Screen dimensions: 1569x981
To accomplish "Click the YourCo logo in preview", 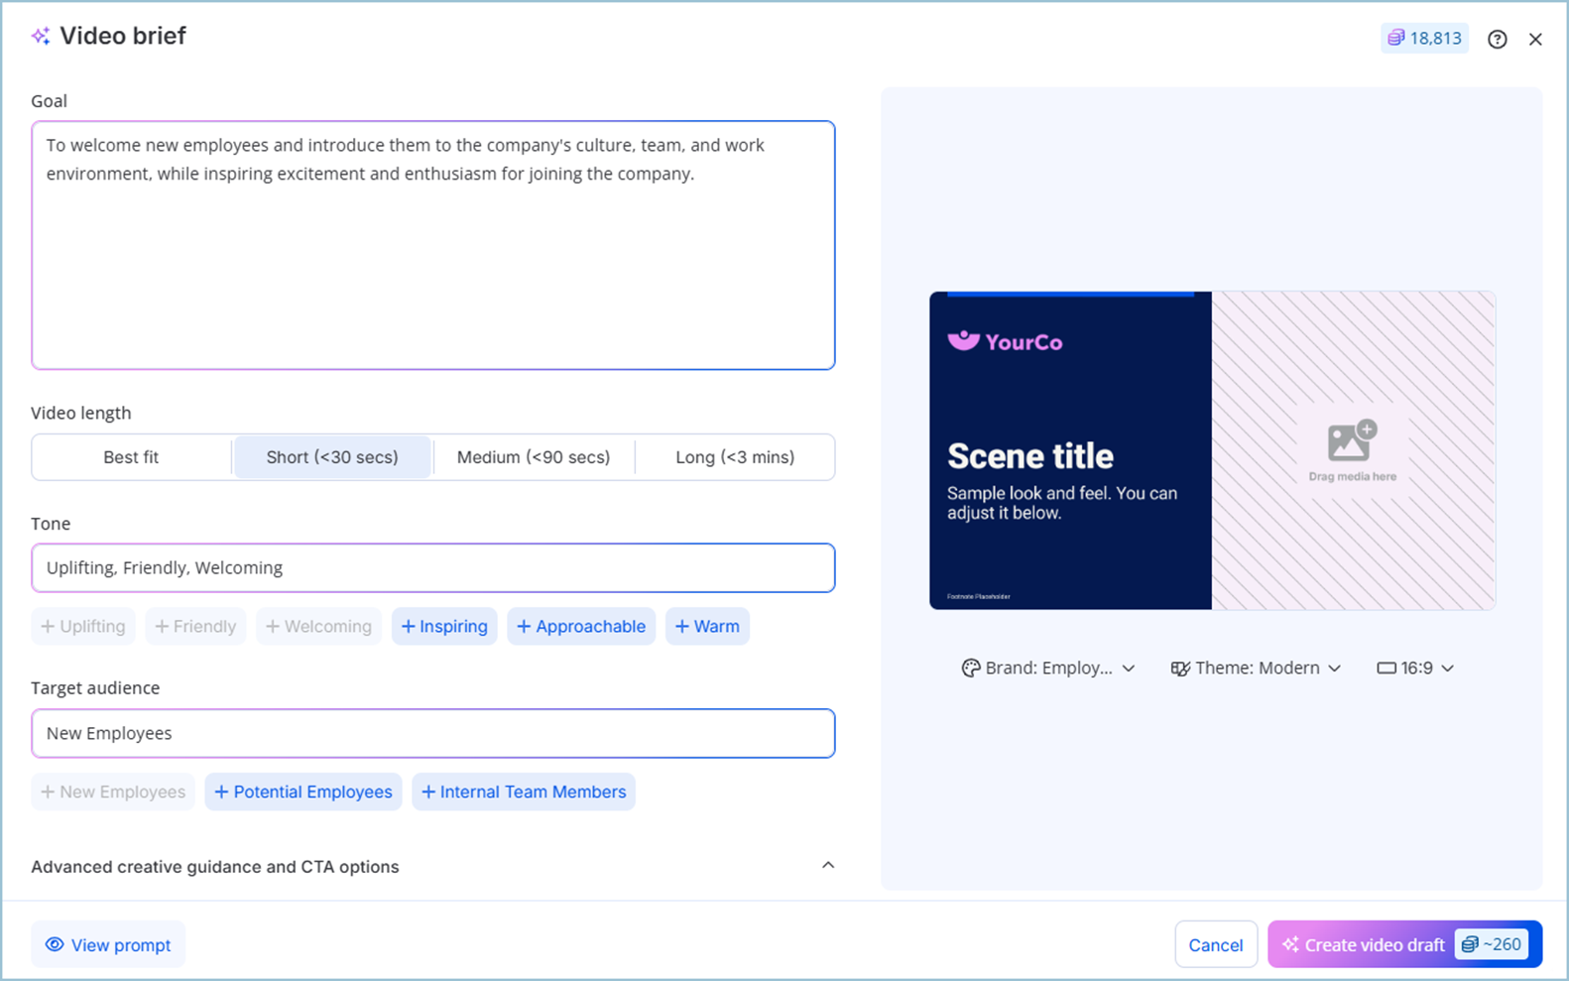I will [x=1005, y=342].
